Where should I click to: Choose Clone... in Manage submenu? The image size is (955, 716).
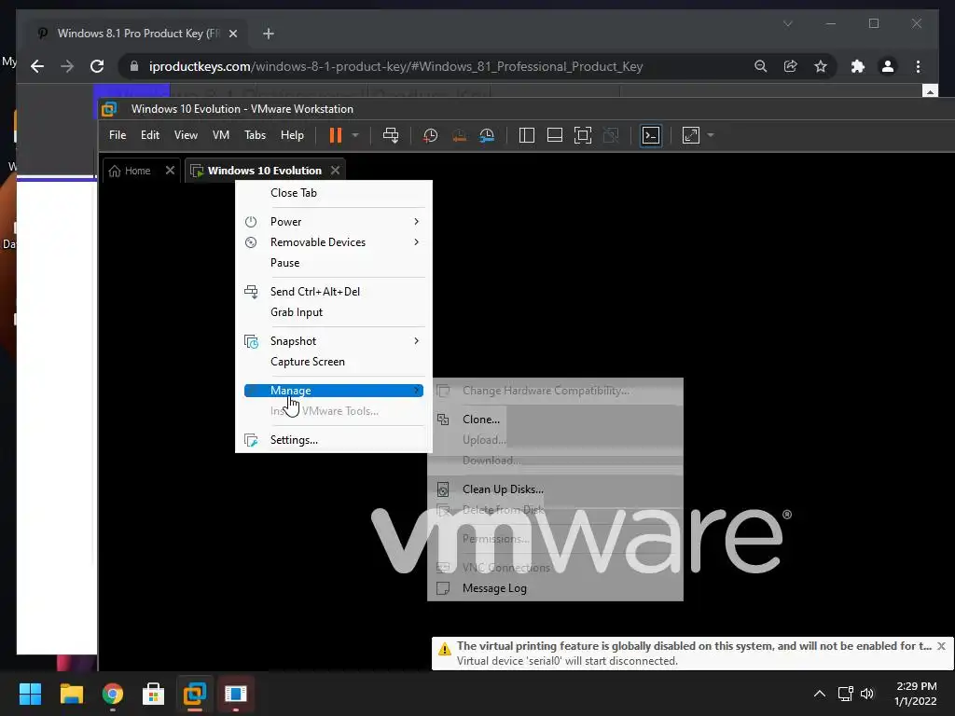click(555, 420)
